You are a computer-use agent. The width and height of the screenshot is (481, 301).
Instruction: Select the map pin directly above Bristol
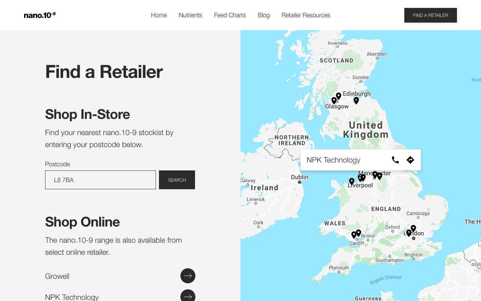(x=358, y=233)
